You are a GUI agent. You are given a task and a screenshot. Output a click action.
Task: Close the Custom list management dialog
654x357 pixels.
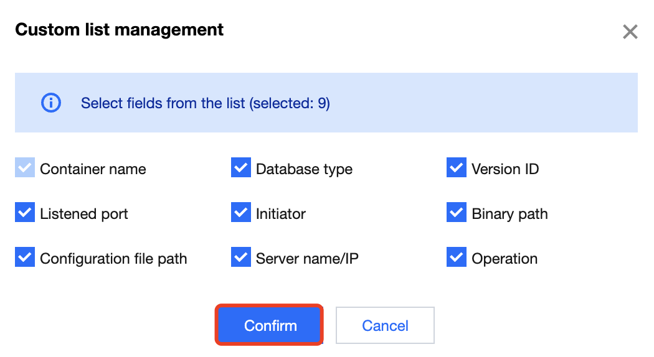click(630, 32)
